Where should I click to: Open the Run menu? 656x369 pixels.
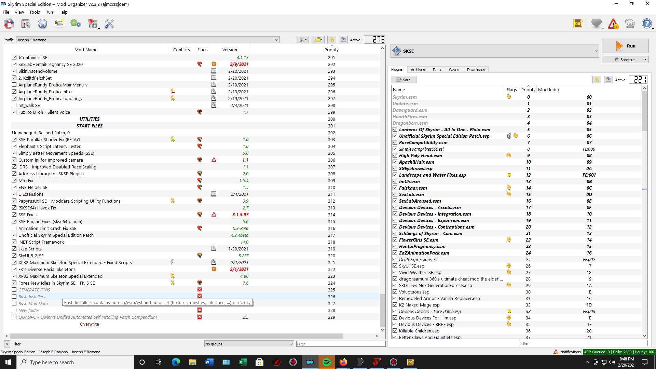(x=49, y=12)
